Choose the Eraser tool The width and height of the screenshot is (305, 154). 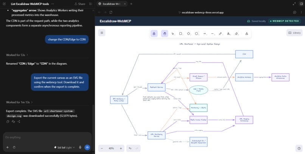click(x=237, y=34)
